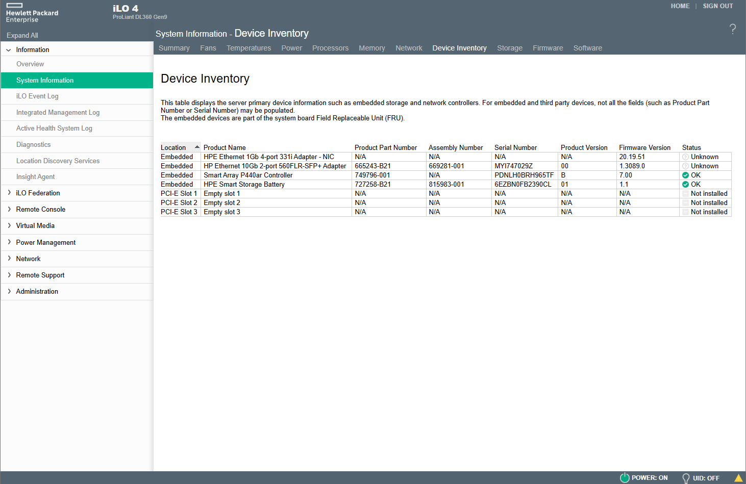Click Expand All in the sidebar
This screenshot has width=746, height=484.
pyautogui.click(x=22, y=35)
